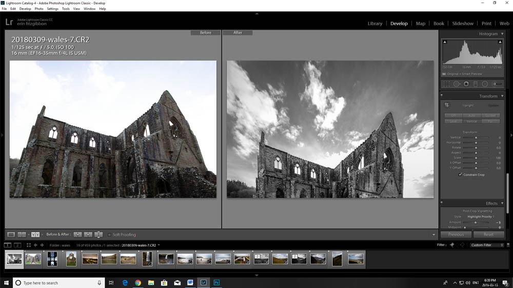Select the Red Eye Correction tool
This screenshot has height=288, width=513.
466,84
